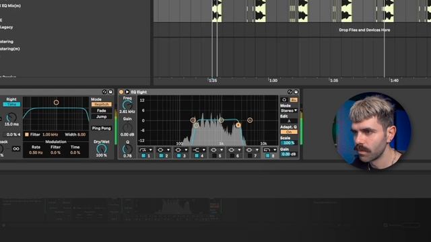This screenshot has width=431, height=242.
Task: Fold the EQ Eight device with triangle
Action: [x=127, y=92]
